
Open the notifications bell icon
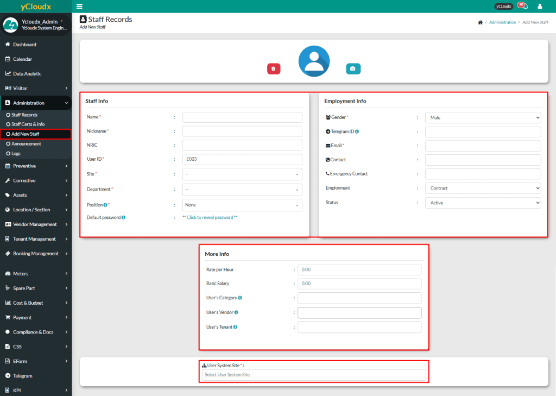(x=524, y=7)
